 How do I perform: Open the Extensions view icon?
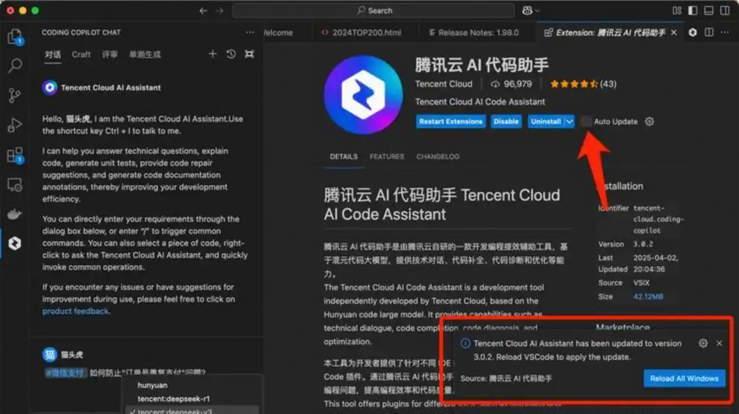click(x=15, y=155)
